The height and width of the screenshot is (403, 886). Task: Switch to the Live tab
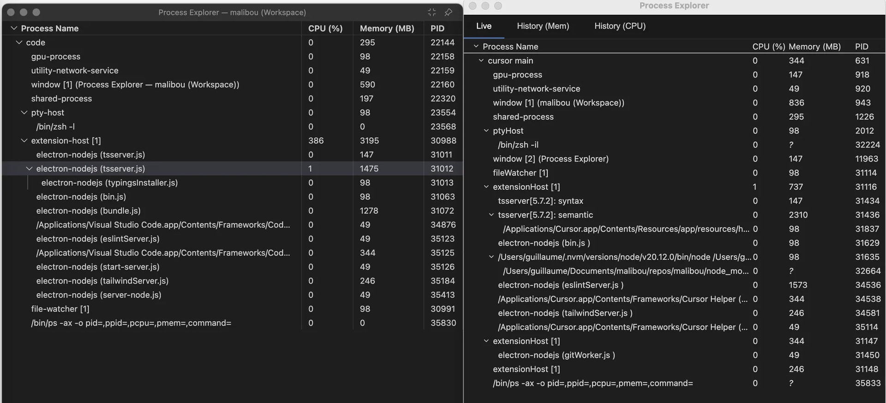(x=484, y=26)
